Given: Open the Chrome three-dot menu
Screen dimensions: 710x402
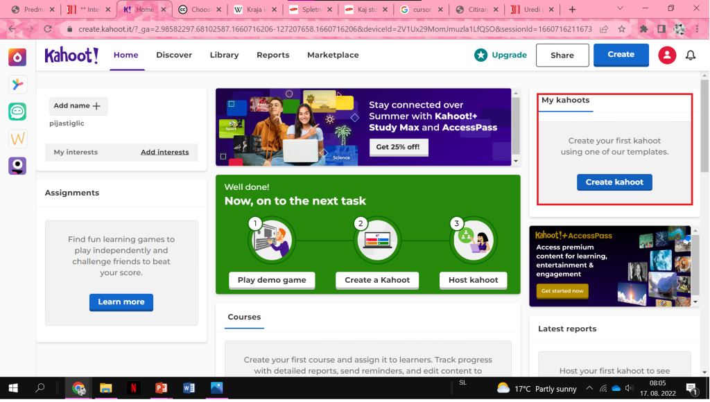Looking at the screenshot, I should (698, 29).
